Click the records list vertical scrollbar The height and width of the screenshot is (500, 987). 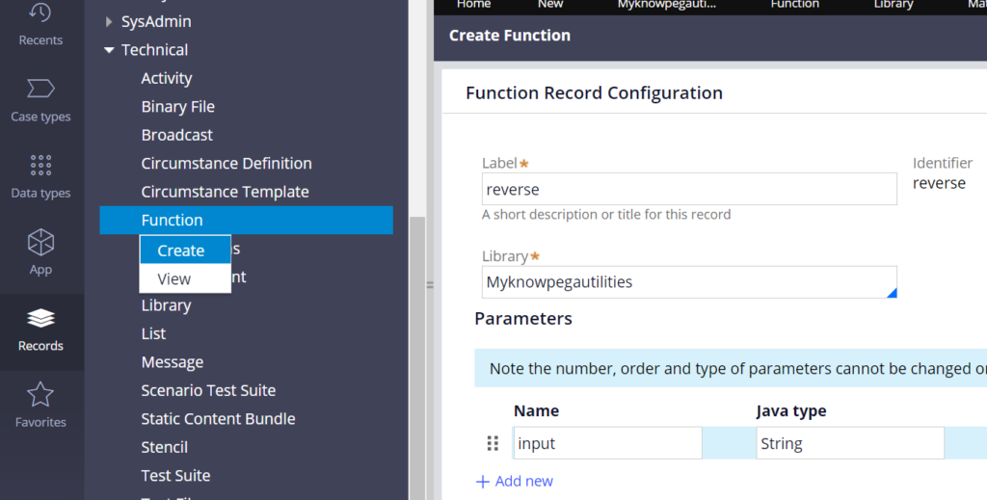point(417,358)
